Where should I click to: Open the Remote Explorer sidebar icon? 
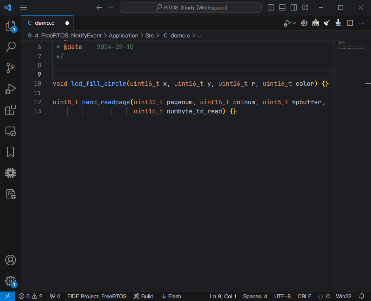(x=11, y=131)
